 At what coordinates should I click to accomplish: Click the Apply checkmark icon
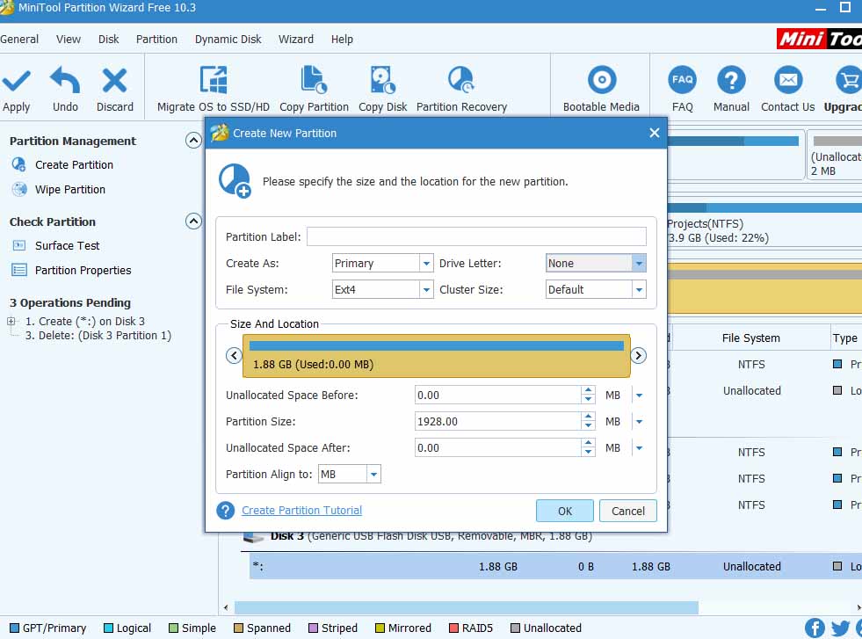coord(16,81)
